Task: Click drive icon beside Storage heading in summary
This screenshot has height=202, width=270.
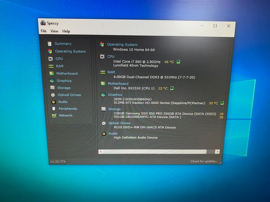Action: [103, 109]
